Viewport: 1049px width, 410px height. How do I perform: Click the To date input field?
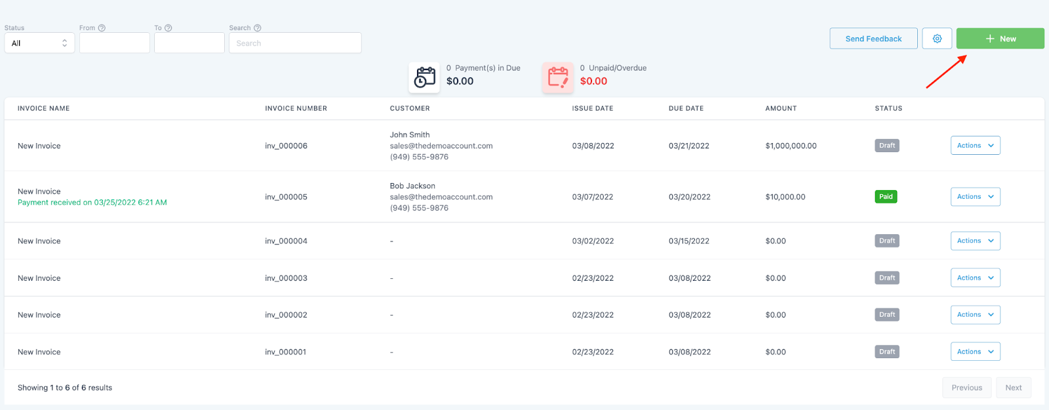[x=189, y=43]
